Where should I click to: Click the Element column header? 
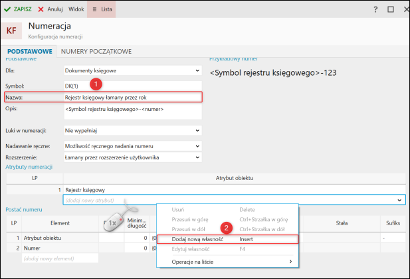(x=60, y=223)
